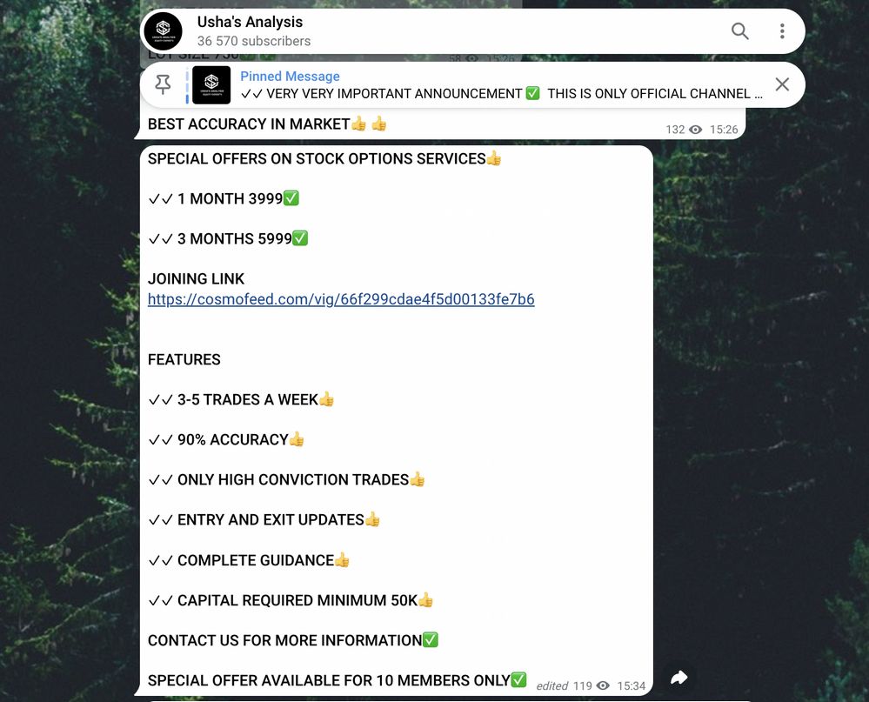
Task: Open Usha's Analysis channel avatar
Action: point(163,31)
